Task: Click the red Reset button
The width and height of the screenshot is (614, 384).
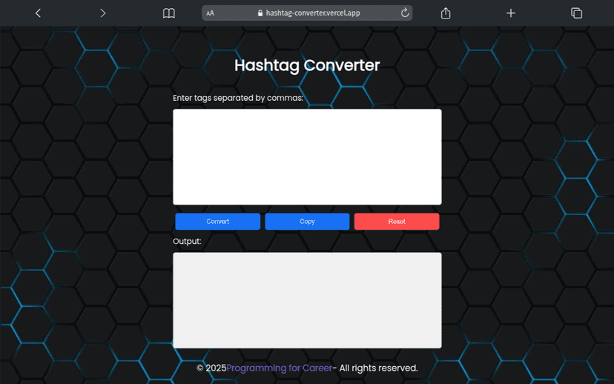Action: [397, 222]
